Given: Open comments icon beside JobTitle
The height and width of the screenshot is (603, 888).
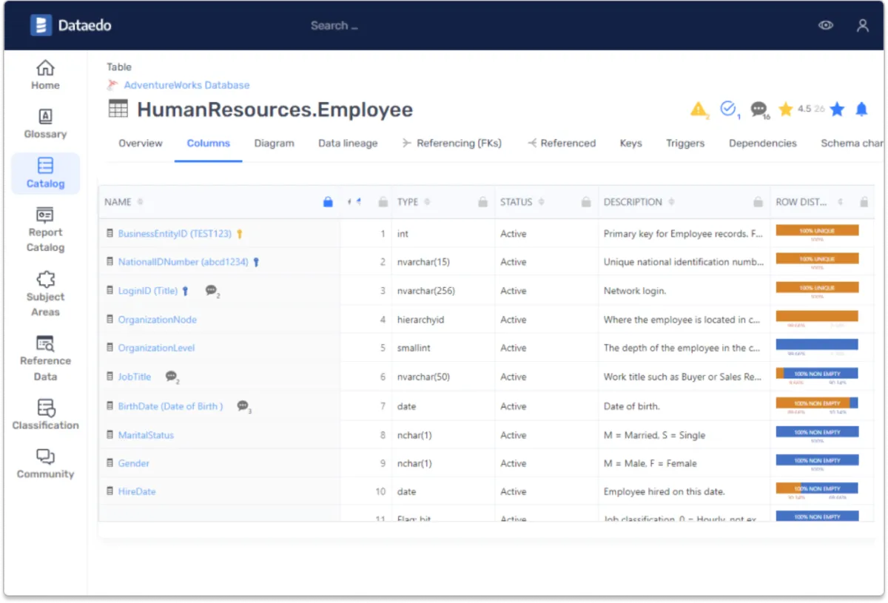Looking at the screenshot, I should 171,377.
